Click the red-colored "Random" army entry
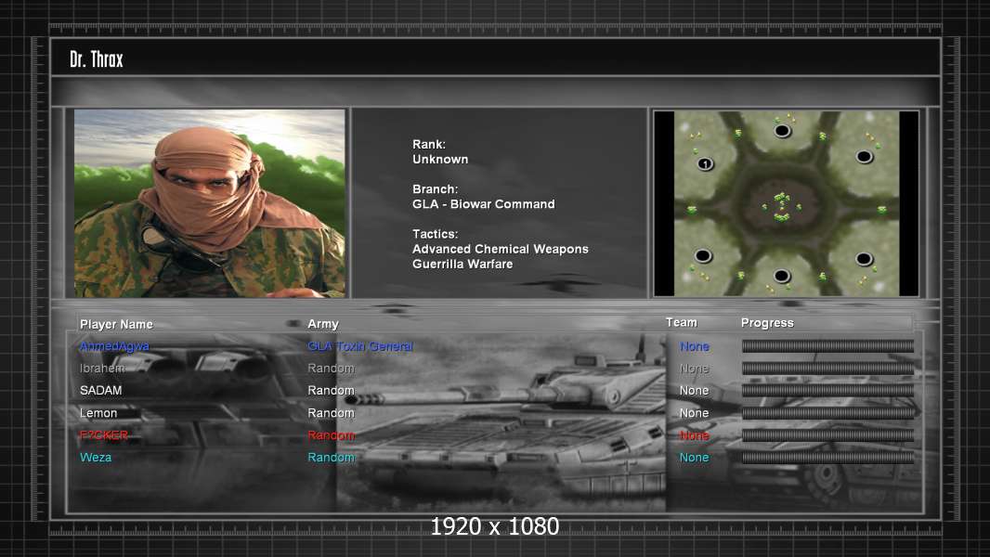 [x=331, y=435]
